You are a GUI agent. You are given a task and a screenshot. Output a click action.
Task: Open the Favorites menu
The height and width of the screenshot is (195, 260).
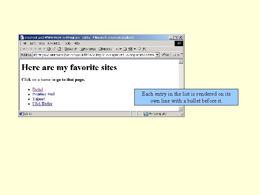(x=54, y=43)
